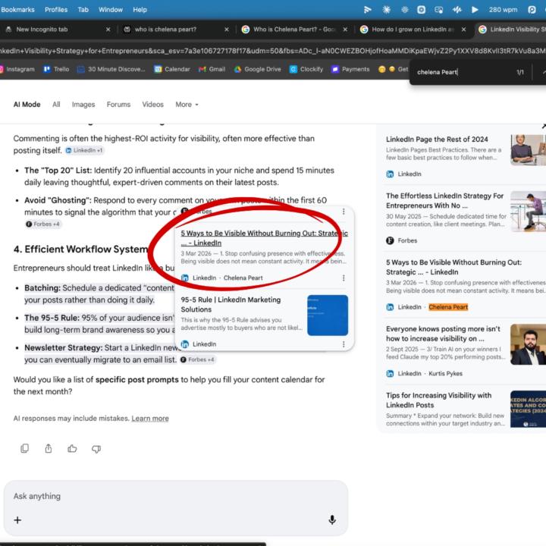Click Kurtis Pykes result thumbnail photo
546x546 pixels.
pyautogui.click(x=528, y=344)
